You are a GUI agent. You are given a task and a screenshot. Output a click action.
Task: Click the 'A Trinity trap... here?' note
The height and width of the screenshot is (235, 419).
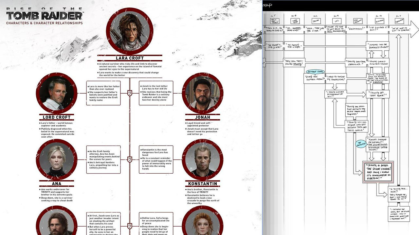[x=399, y=194]
